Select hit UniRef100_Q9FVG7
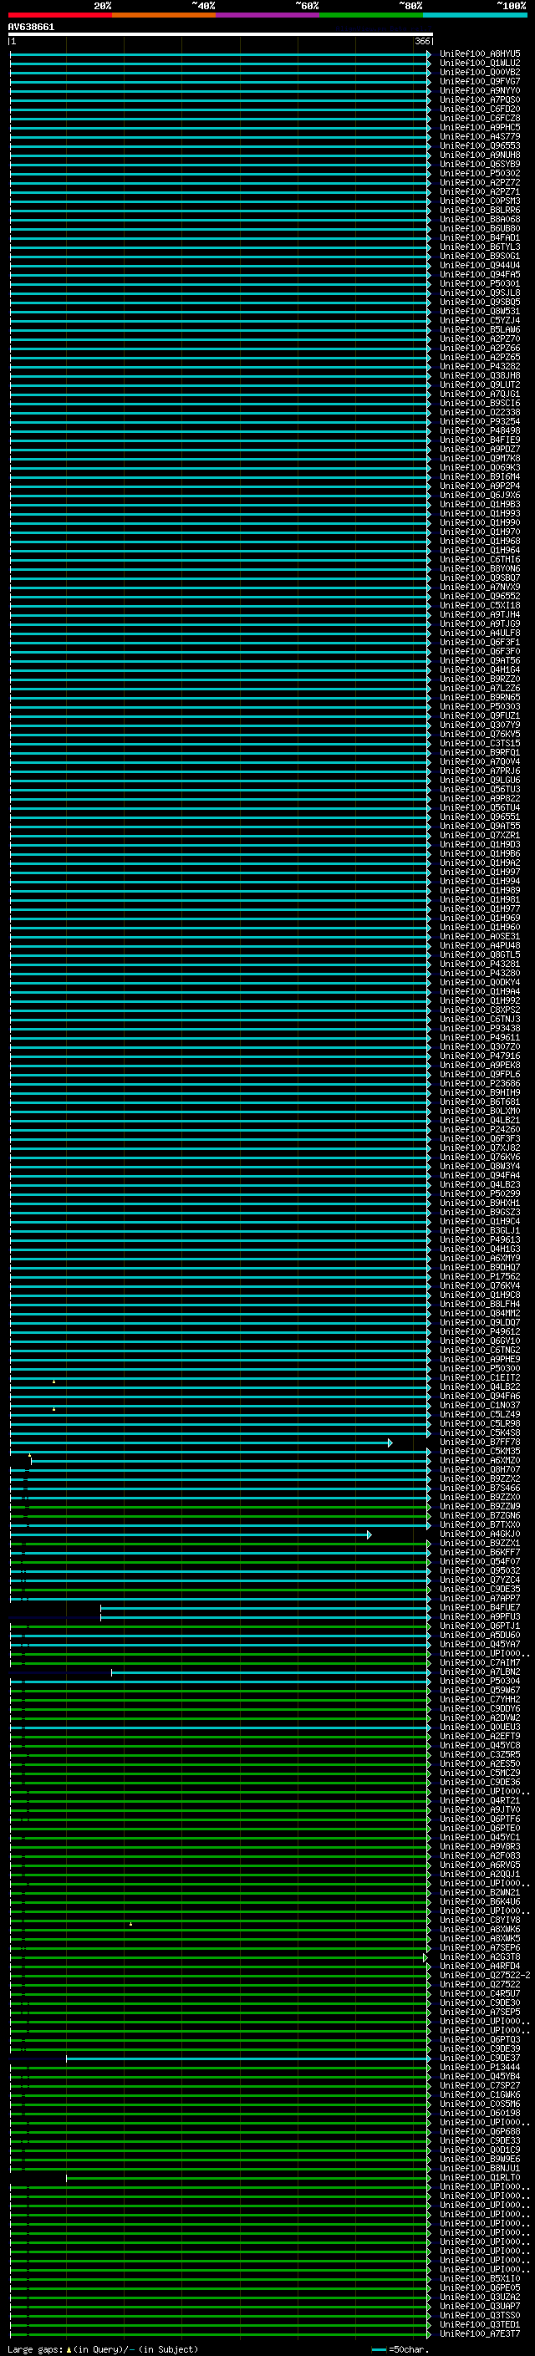 pos(479,81)
